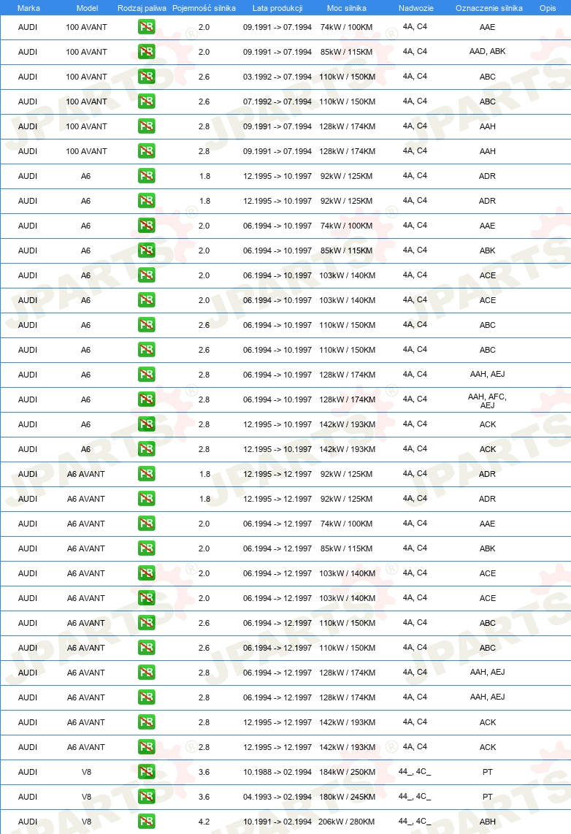Click the Nadwozie column header

pyautogui.click(x=415, y=8)
